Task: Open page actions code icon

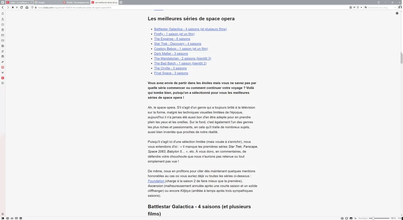Action: point(355,218)
